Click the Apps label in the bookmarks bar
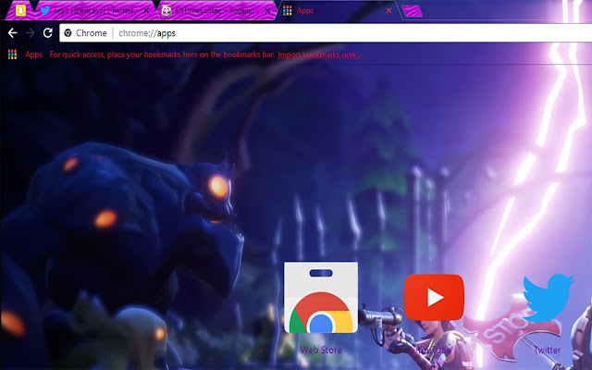The image size is (592, 370). (x=33, y=55)
